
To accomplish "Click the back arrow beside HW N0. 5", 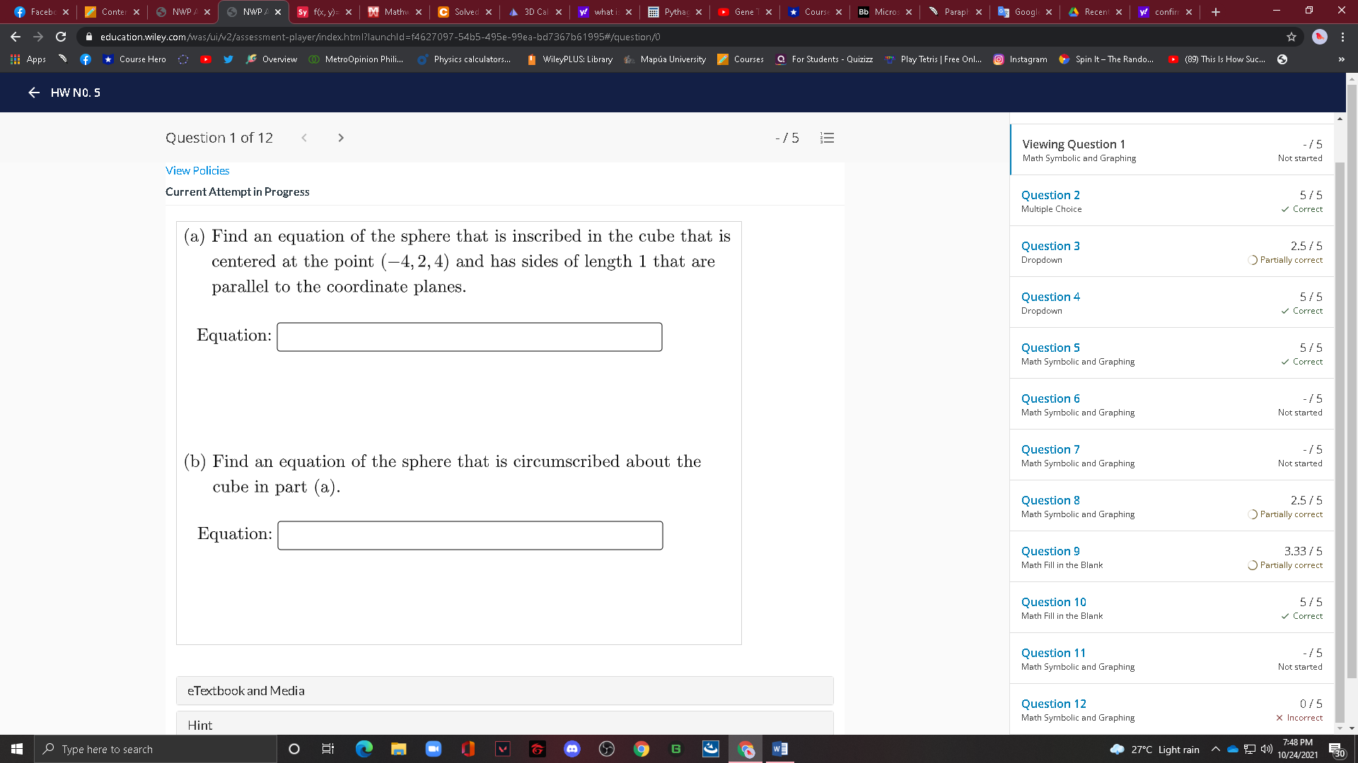I will tap(33, 93).
